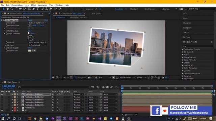Image resolution: width=216 pixels, height=121 pixels.
Task: Hide the BG layer eye toggle
Action: tap(2, 111)
